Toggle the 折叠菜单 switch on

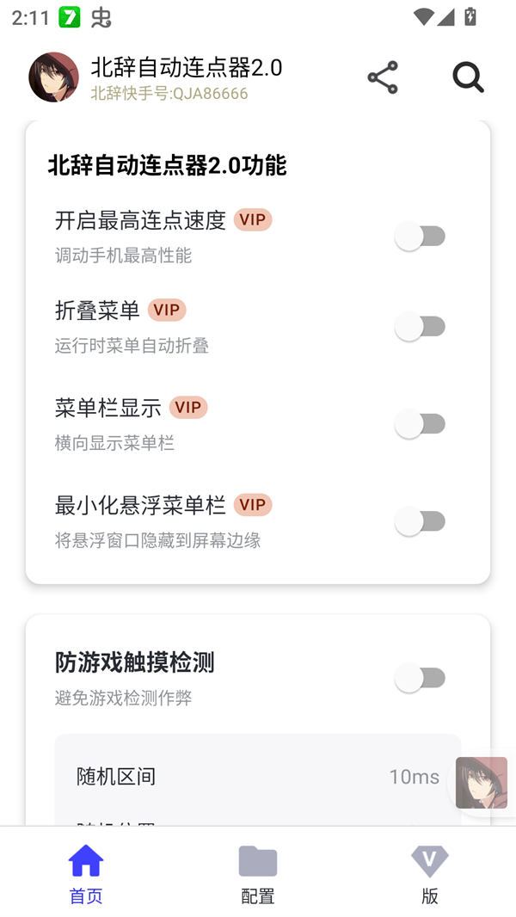pyautogui.click(x=420, y=326)
